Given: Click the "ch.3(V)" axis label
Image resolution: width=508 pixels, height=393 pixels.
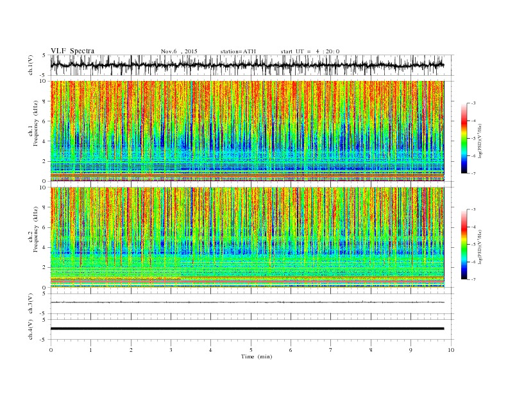Looking at the screenshot, I should point(31,304).
